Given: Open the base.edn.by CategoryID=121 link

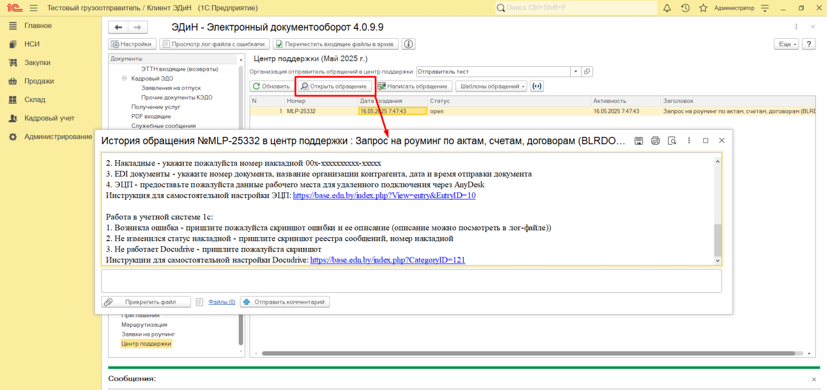Looking at the screenshot, I should point(388,260).
